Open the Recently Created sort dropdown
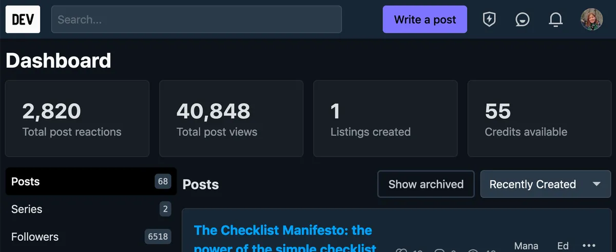 pos(533,184)
